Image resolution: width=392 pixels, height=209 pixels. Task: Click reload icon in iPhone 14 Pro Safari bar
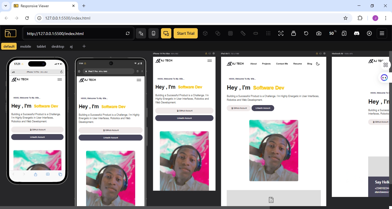61,72
